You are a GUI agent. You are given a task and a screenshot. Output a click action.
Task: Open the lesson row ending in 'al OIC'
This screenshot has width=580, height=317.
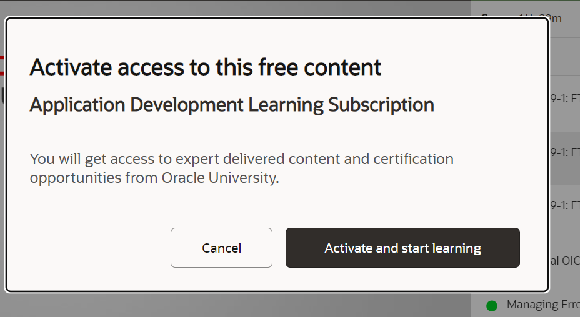[565, 260]
